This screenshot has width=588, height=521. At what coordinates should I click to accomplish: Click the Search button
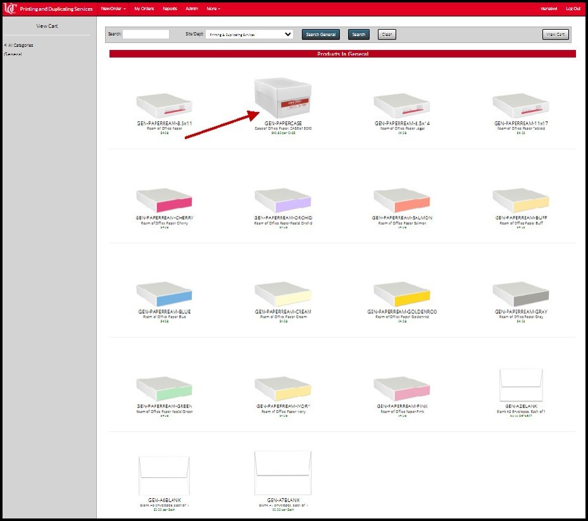[358, 34]
